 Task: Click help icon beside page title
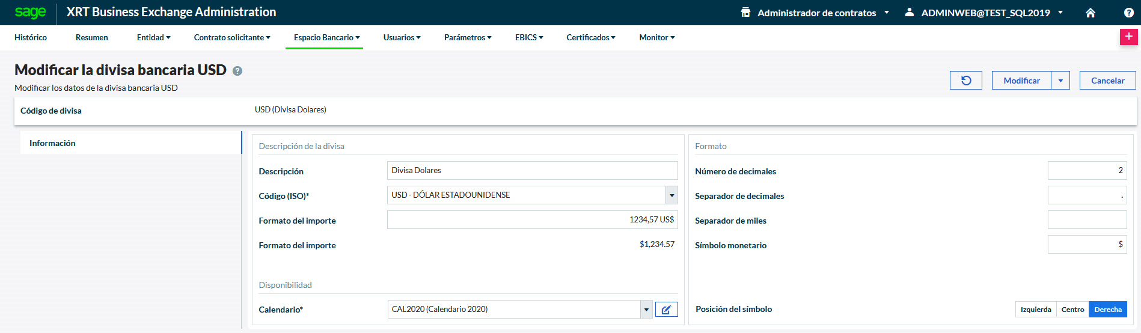237,71
